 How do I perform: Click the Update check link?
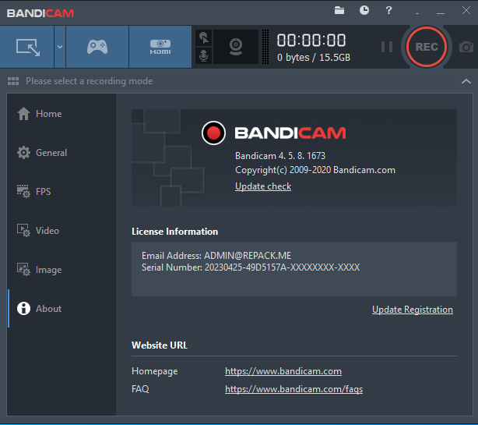[263, 186]
